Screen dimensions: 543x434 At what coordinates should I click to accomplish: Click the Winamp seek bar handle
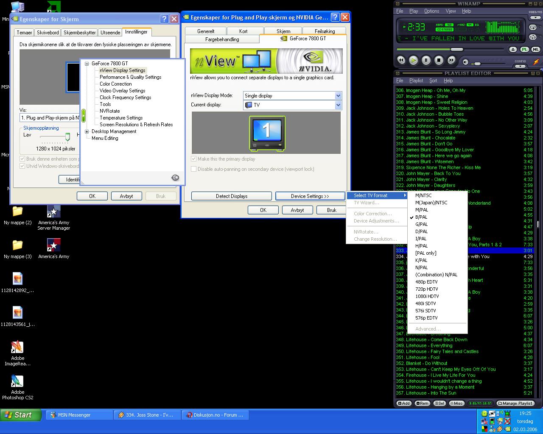tap(457, 49)
